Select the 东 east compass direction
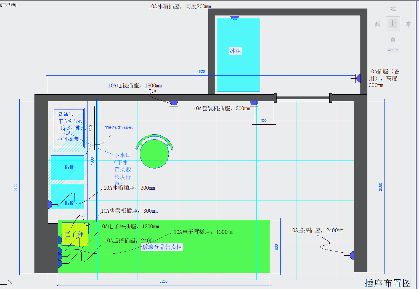The width and height of the screenshot is (419, 289). [408, 24]
